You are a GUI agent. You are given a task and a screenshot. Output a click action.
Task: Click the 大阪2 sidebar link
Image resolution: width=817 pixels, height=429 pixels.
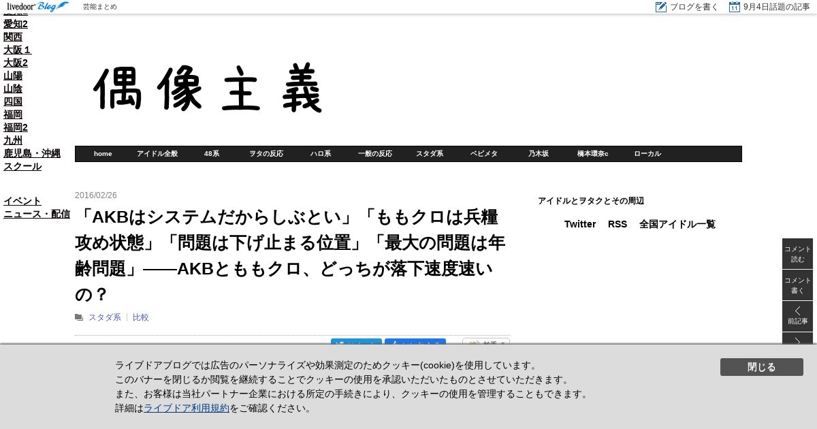16,63
